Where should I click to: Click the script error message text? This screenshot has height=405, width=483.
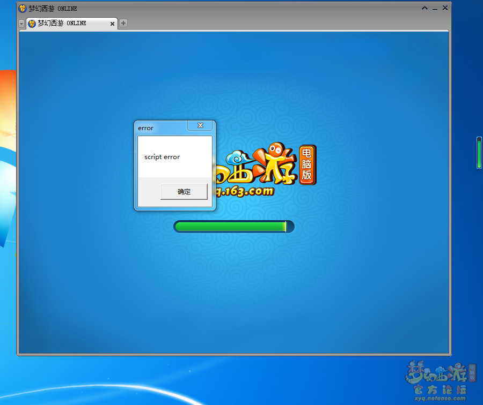point(162,157)
